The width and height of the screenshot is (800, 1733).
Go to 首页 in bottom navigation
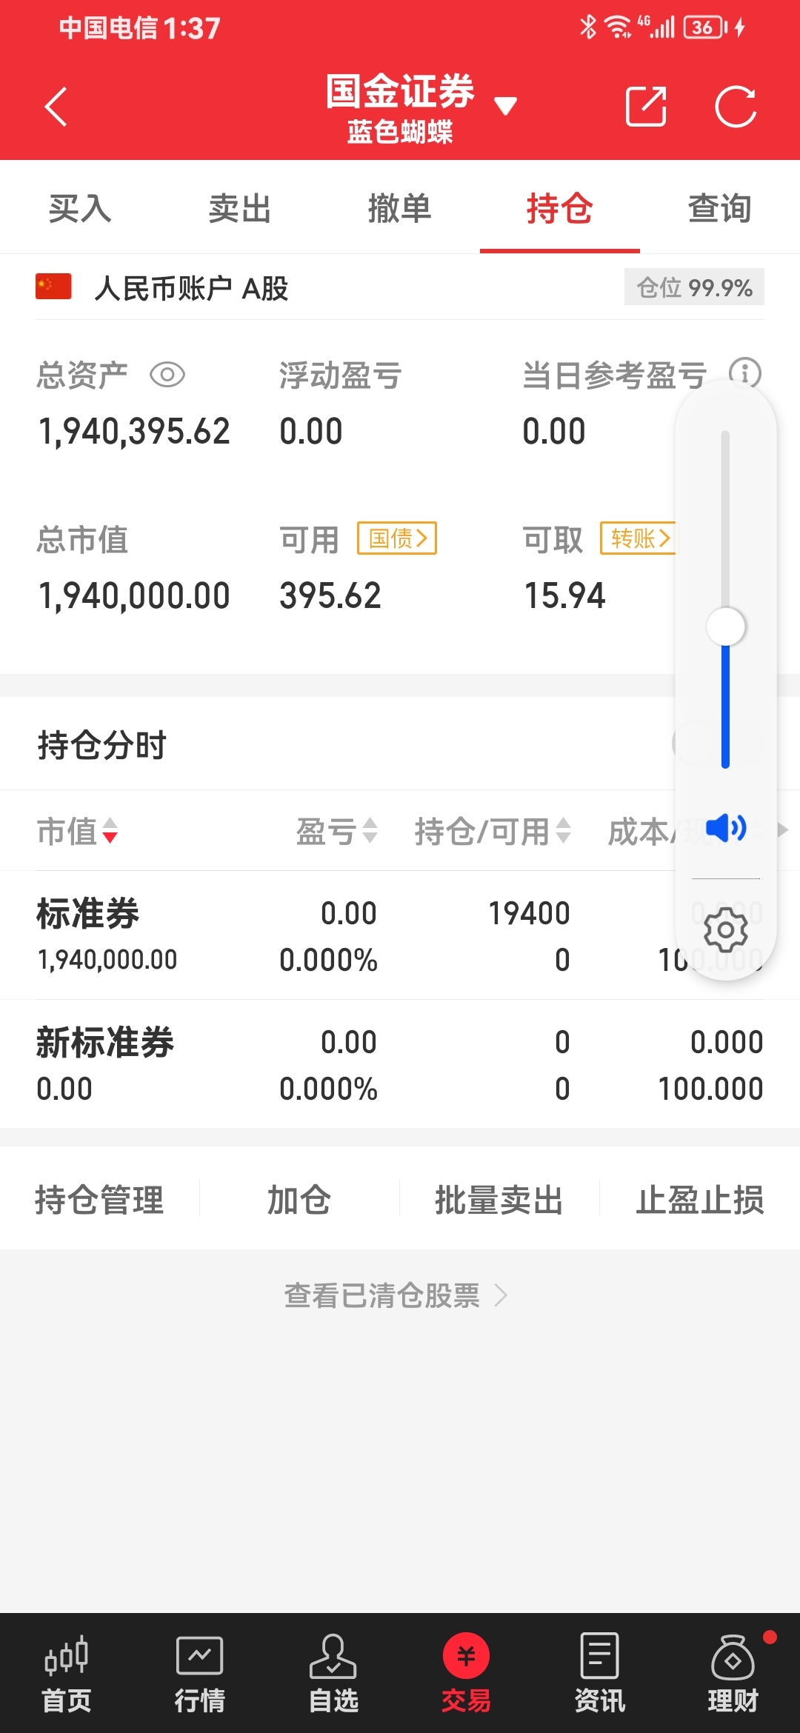pyautogui.click(x=67, y=1674)
